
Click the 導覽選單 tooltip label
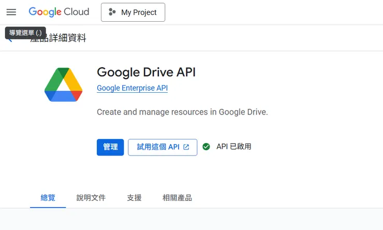25,33
